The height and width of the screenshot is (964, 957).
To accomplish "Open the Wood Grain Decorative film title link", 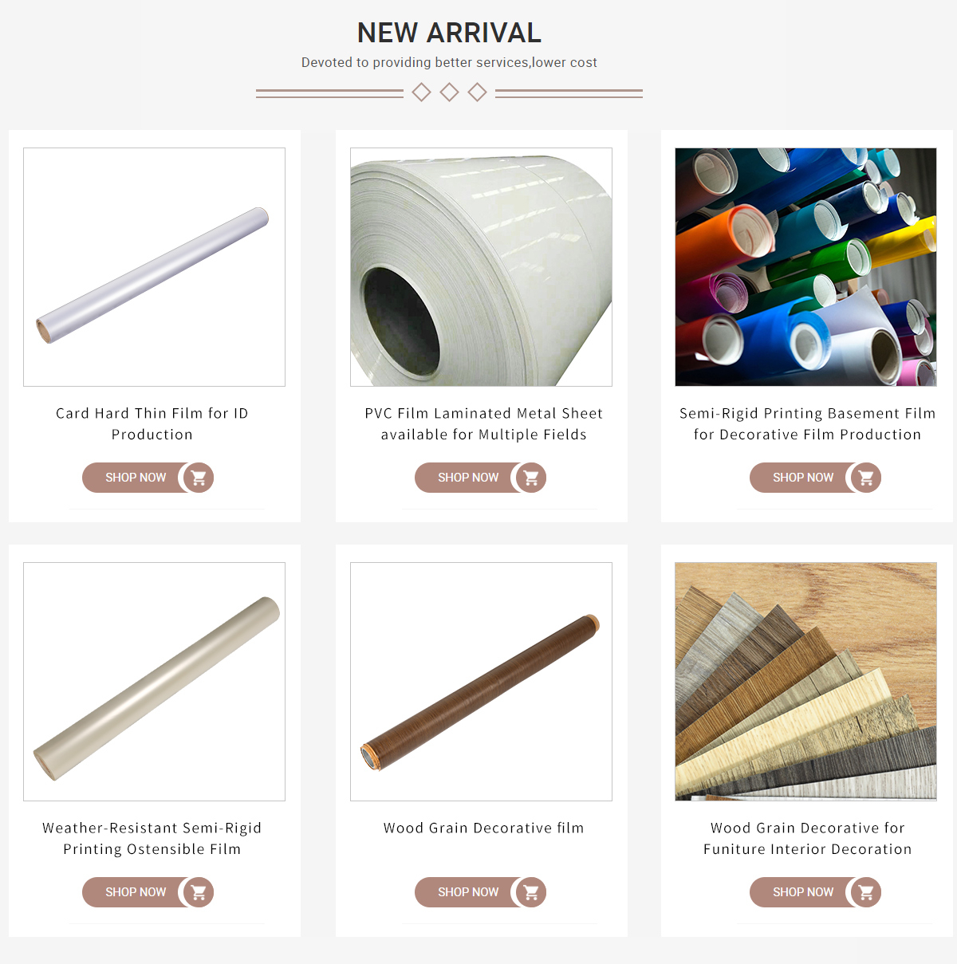I will [483, 828].
